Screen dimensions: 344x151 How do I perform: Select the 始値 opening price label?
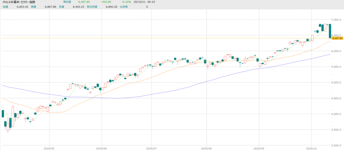point(6,6)
